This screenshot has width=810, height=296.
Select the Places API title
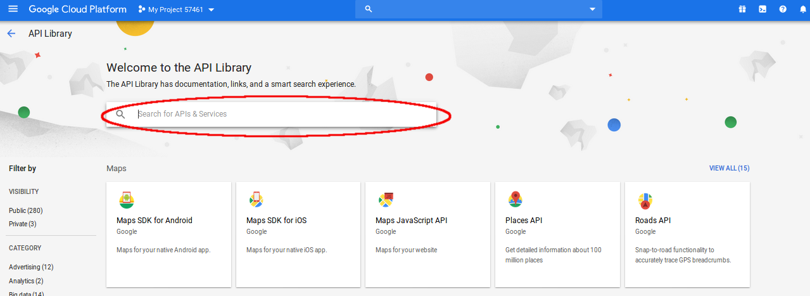[x=524, y=221]
